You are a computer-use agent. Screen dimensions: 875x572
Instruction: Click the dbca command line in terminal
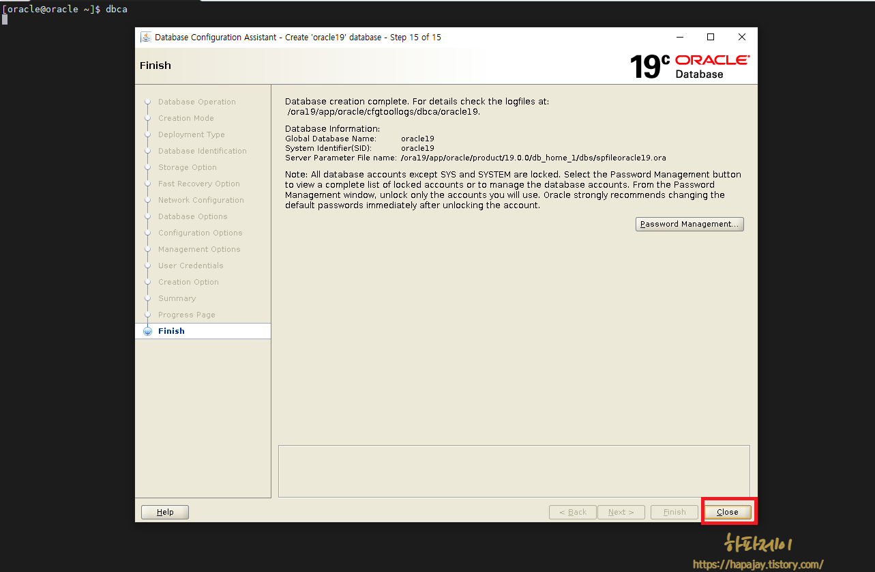[x=65, y=9]
